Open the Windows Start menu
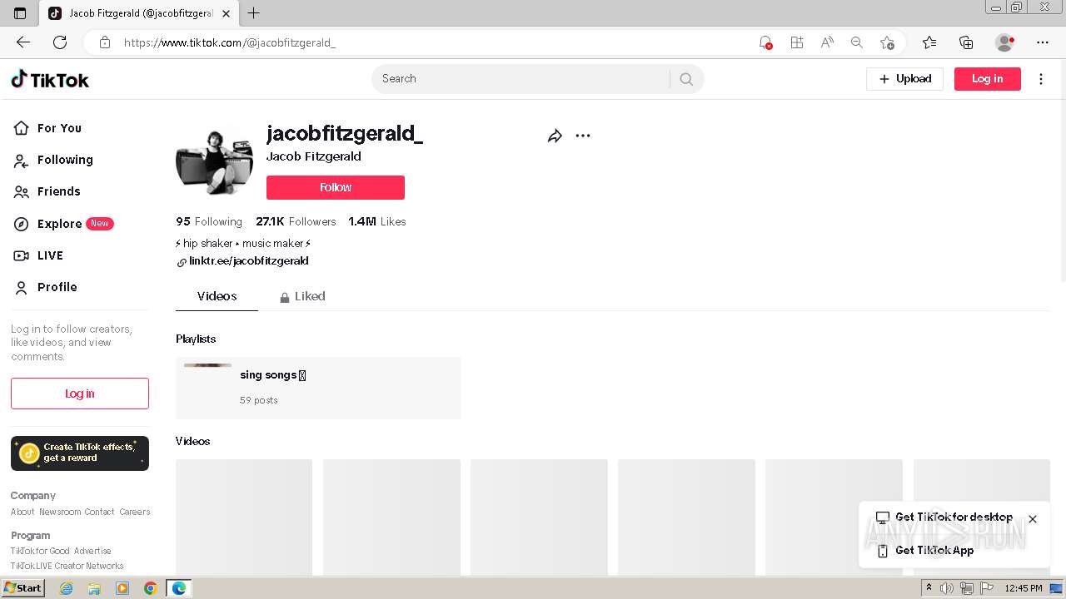This screenshot has height=599, width=1066. pos(23,588)
